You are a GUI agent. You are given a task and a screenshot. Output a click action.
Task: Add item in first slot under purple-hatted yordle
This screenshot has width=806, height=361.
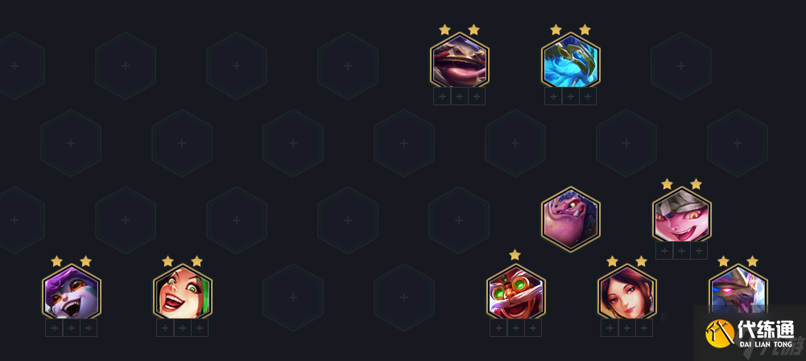[x=54, y=327]
